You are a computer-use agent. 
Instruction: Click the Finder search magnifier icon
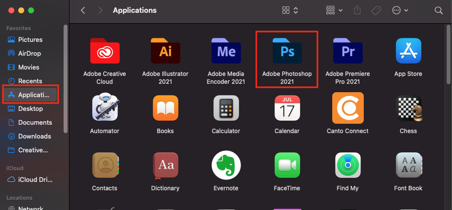pyautogui.click(x=439, y=11)
